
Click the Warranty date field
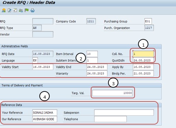[97, 73]
